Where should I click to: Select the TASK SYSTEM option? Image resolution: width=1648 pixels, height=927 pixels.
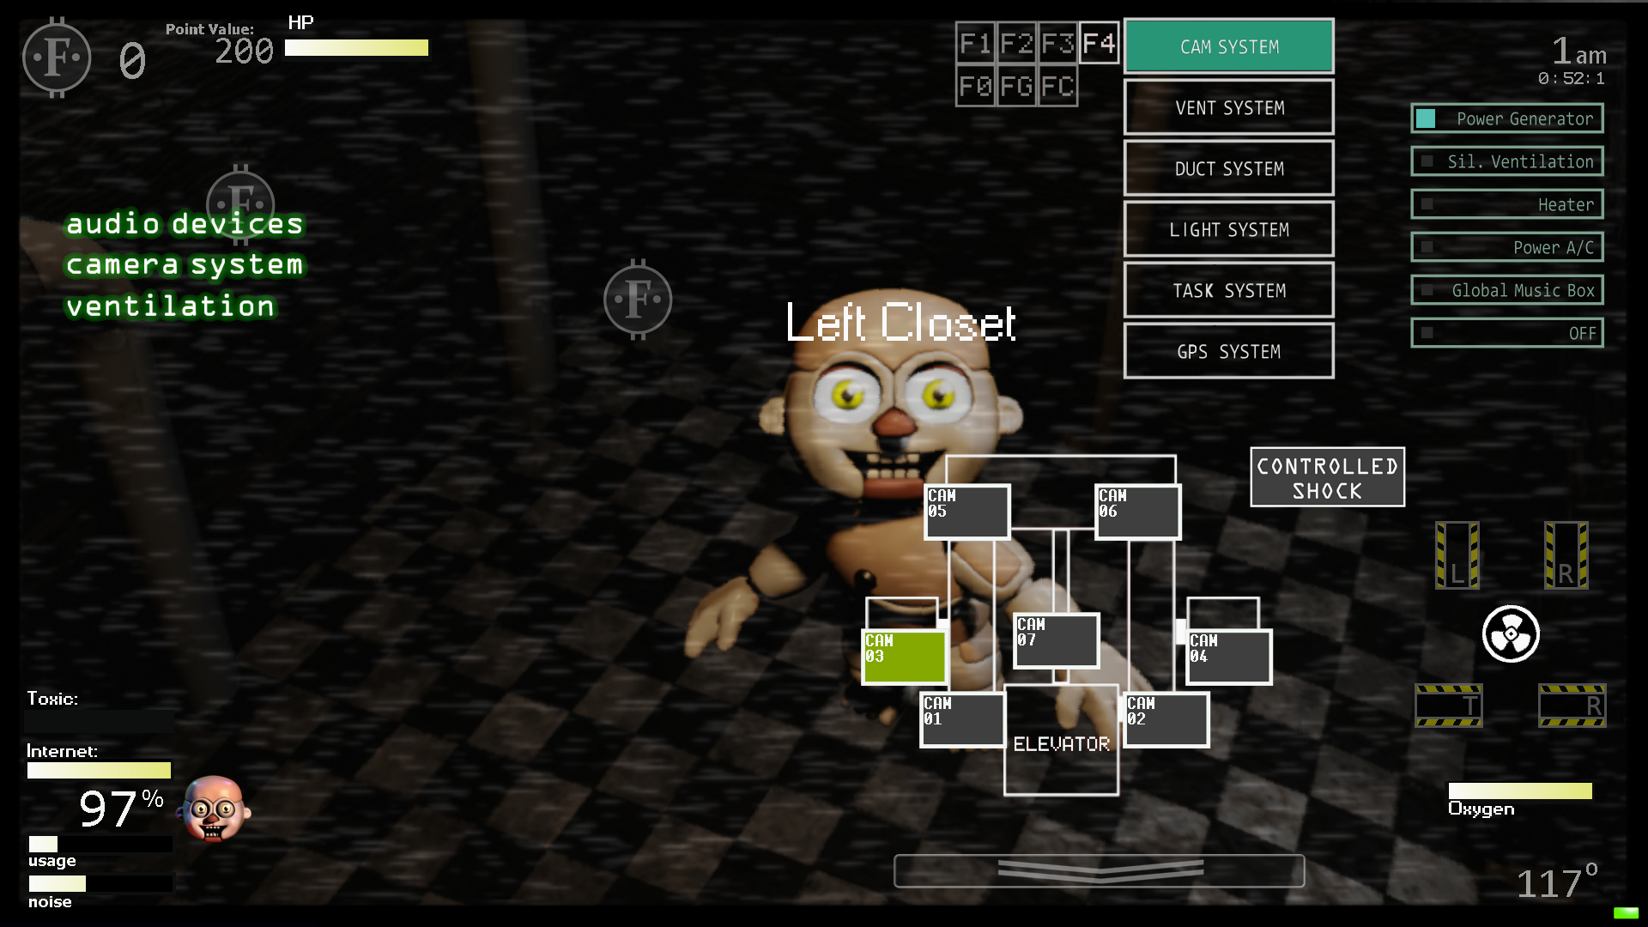click(1229, 291)
